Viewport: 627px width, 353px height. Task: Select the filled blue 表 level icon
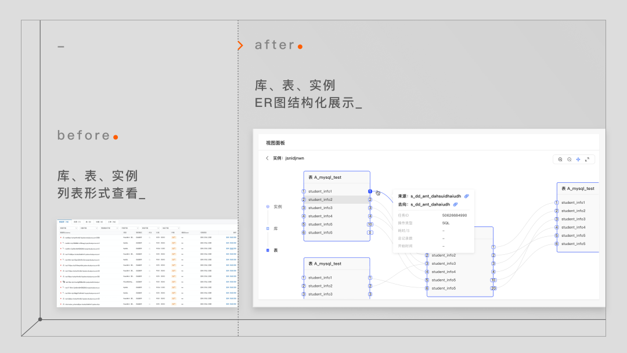point(268,250)
